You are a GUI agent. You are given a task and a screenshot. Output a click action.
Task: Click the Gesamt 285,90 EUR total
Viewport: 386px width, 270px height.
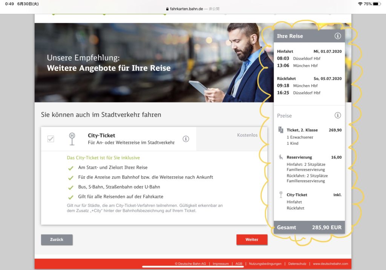(309, 227)
